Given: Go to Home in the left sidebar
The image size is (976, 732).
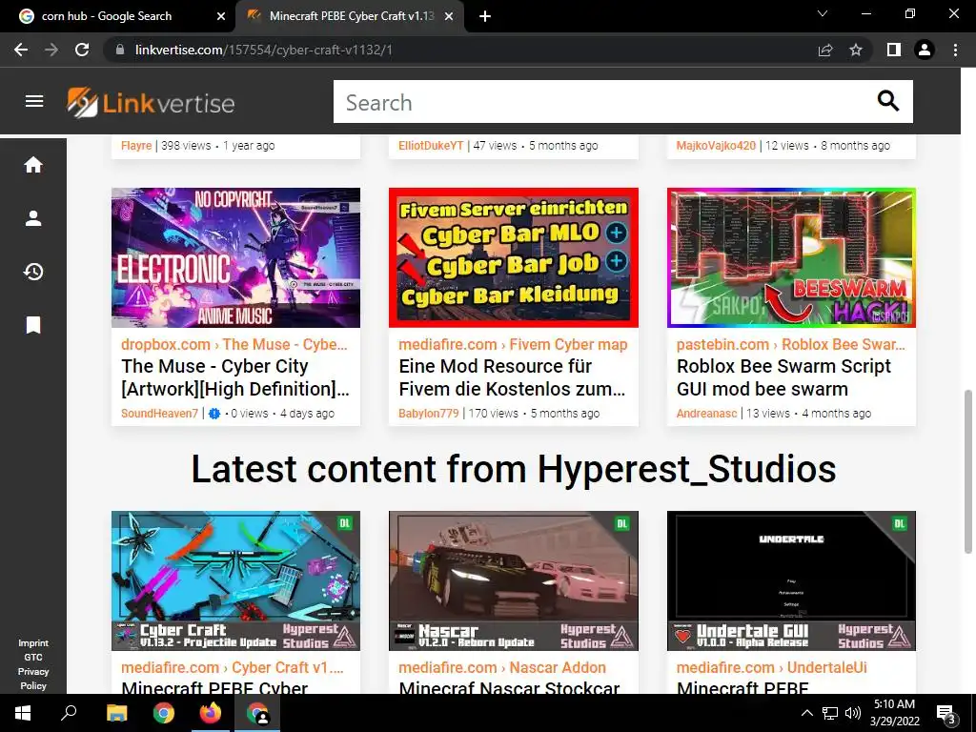Looking at the screenshot, I should click(33, 165).
